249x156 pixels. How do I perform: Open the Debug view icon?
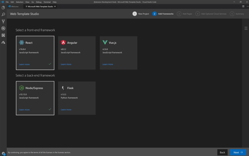pyautogui.click(x=3, y=28)
